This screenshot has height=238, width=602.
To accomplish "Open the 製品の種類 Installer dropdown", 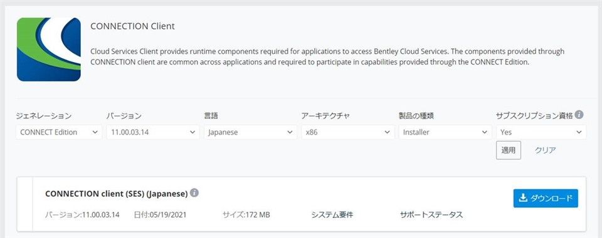I will coord(445,132).
